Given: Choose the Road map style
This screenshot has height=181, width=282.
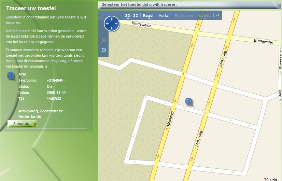Looking at the screenshot, I should 147,16.
